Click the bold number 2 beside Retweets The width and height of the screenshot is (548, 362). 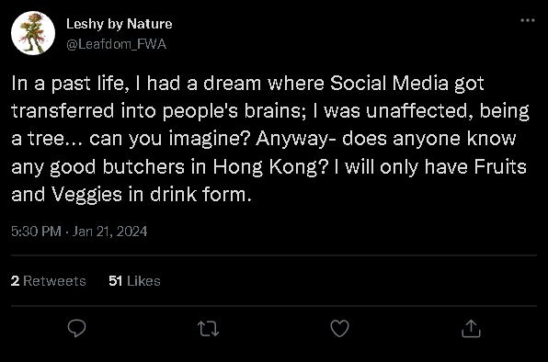tap(15, 281)
